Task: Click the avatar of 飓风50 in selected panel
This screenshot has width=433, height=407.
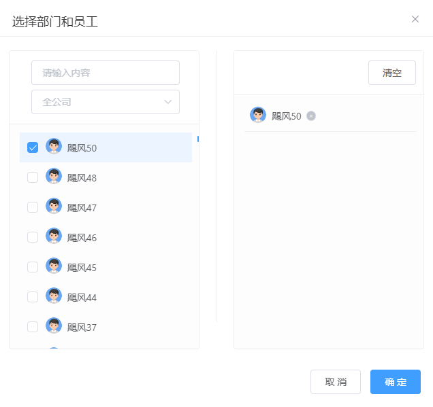Action: 258,116
